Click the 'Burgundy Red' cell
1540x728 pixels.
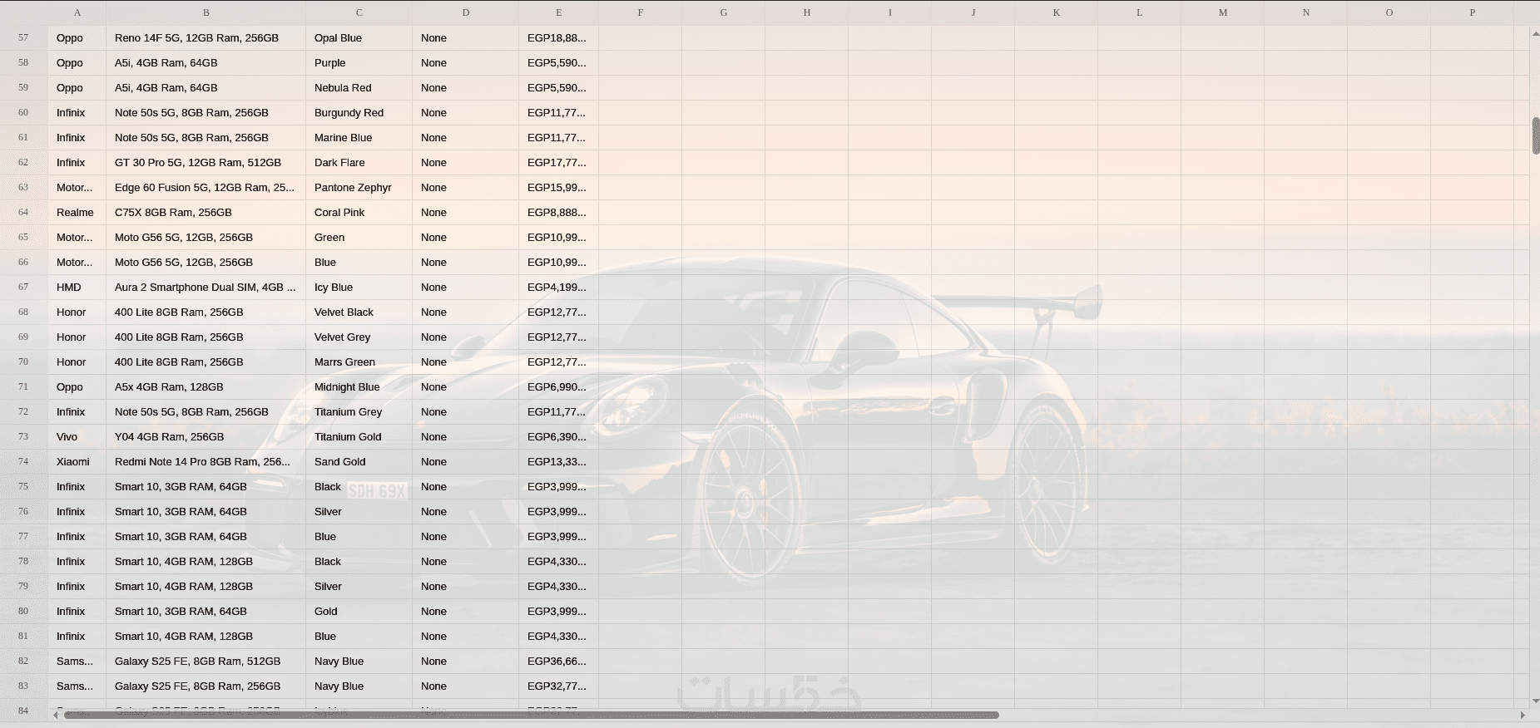coord(359,112)
